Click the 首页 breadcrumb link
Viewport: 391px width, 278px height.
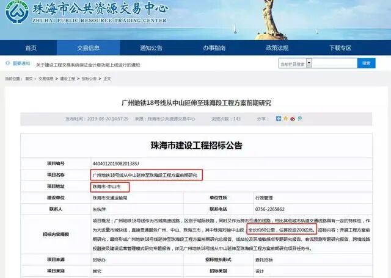point(29,79)
